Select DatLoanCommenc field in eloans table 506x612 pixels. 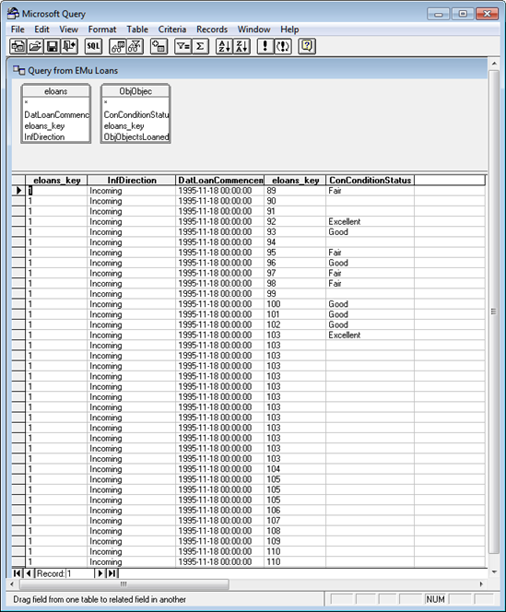(x=56, y=114)
